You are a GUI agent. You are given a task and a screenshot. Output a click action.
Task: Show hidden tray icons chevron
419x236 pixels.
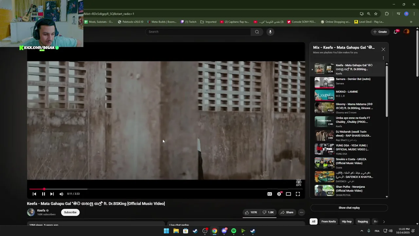point(361,231)
